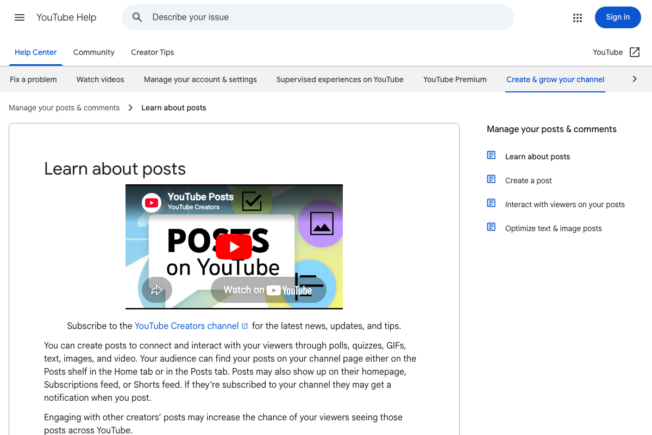The image size is (652, 435).
Task: Click the share arrow on video
Action: 157,290
